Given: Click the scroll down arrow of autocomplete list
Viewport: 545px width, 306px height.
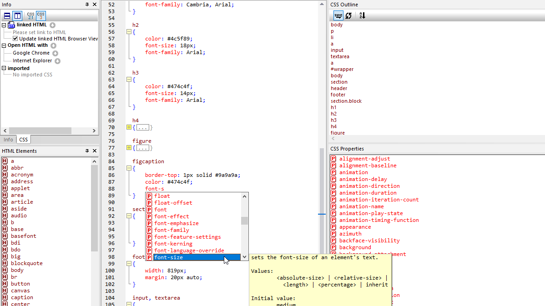Looking at the screenshot, I should tap(245, 257).
